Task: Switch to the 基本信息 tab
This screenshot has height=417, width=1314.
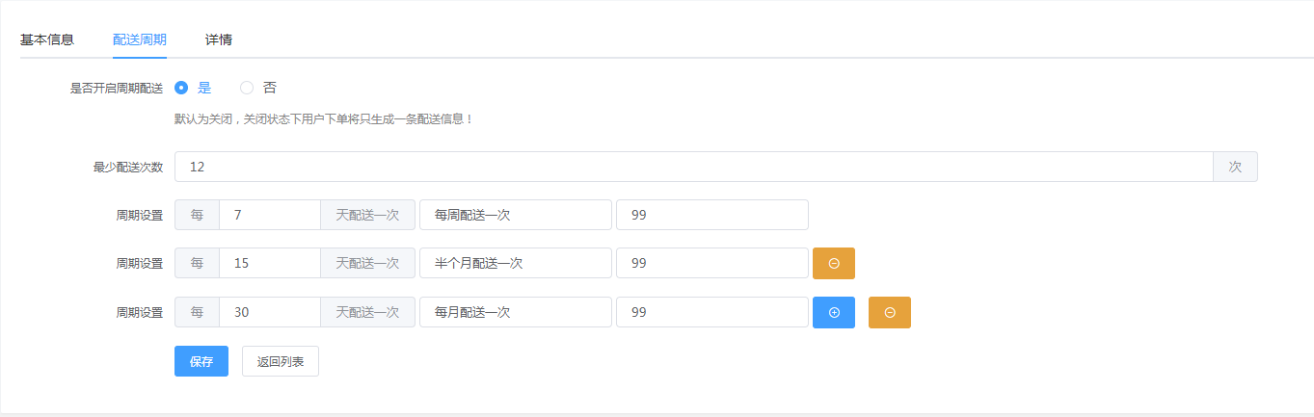Action: pyautogui.click(x=47, y=39)
